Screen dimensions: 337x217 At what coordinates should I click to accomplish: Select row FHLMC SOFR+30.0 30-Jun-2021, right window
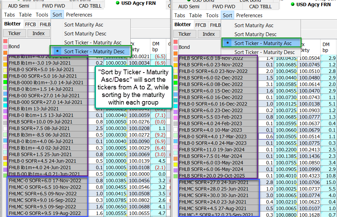[218, 195]
